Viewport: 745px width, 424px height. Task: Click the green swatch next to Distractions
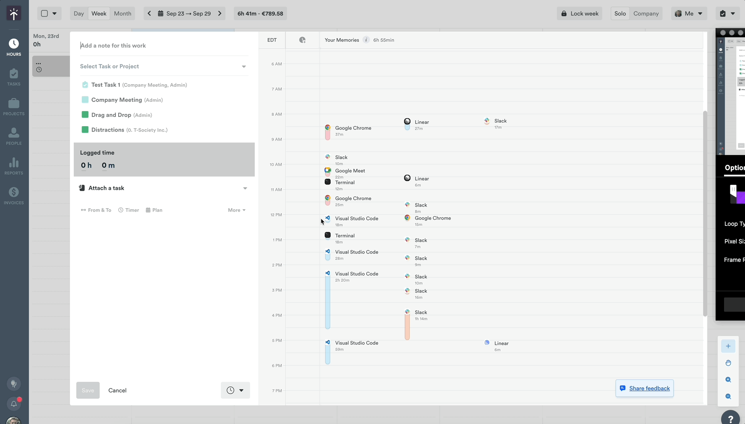[x=85, y=130]
